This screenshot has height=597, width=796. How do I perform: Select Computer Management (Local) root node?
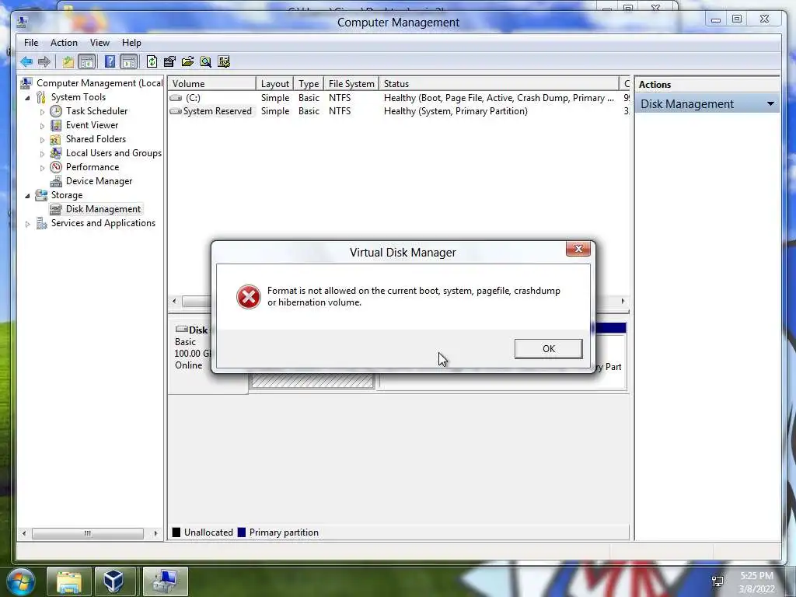[99, 83]
